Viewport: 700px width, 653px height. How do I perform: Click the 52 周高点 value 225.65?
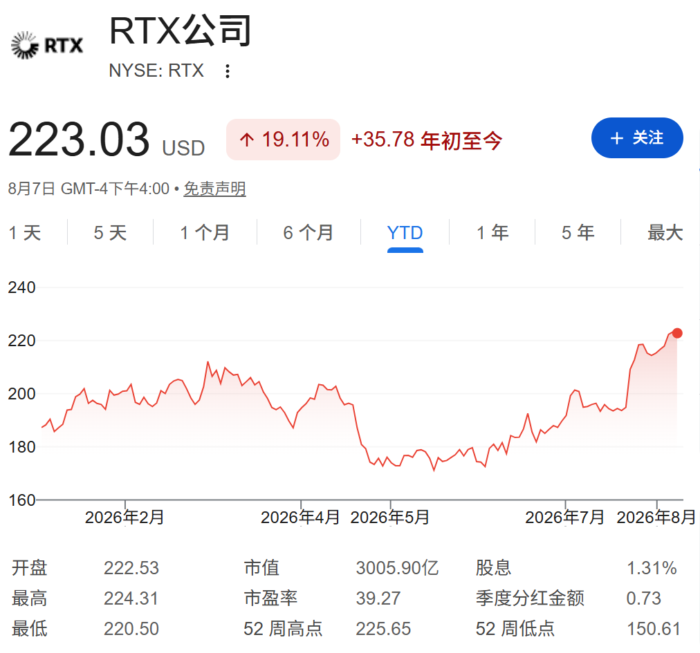383,629
